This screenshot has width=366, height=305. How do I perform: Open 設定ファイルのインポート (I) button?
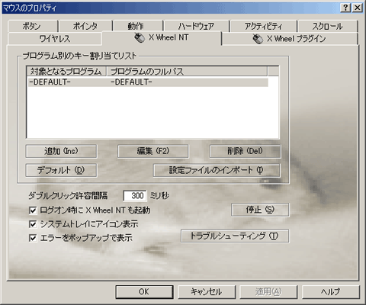pyautogui.click(x=217, y=170)
